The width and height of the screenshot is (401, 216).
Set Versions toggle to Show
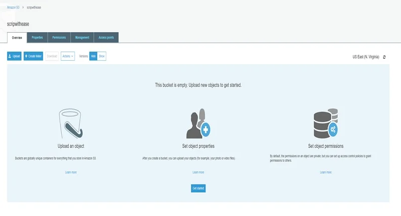[x=102, y=56]
